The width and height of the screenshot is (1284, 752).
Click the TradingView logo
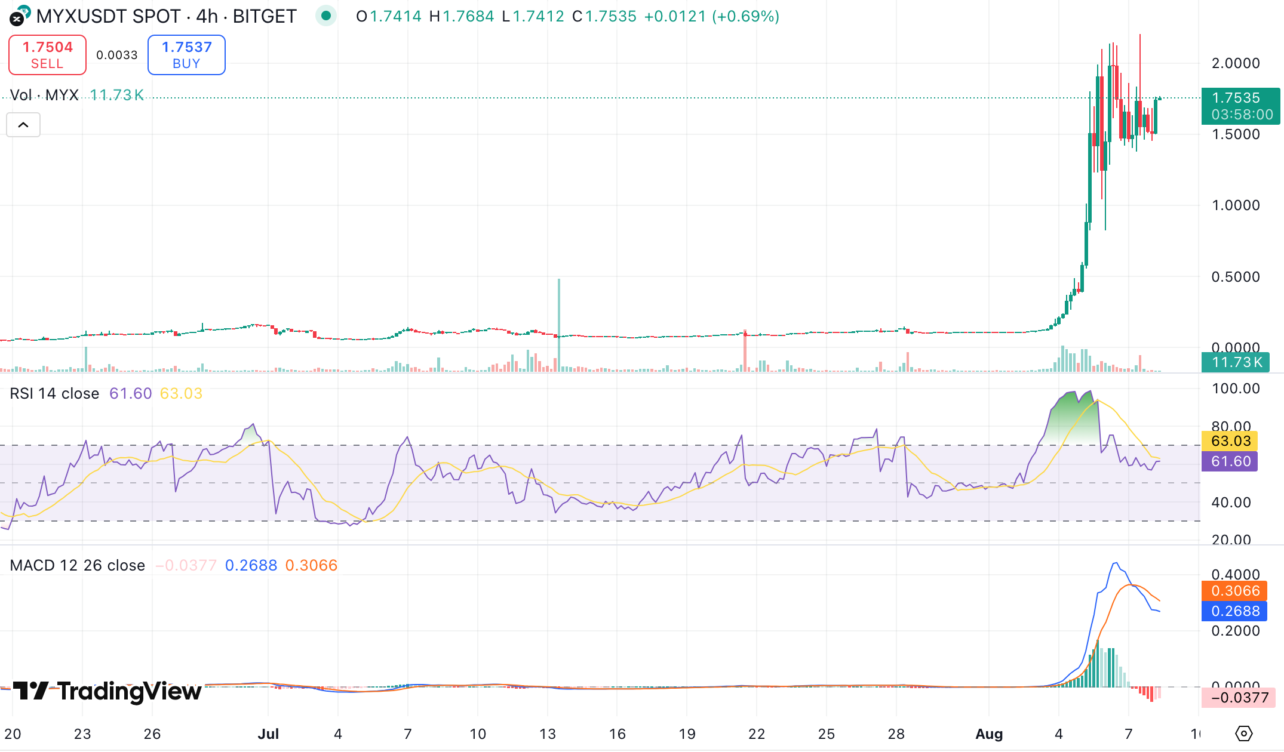tap(107, 691)
